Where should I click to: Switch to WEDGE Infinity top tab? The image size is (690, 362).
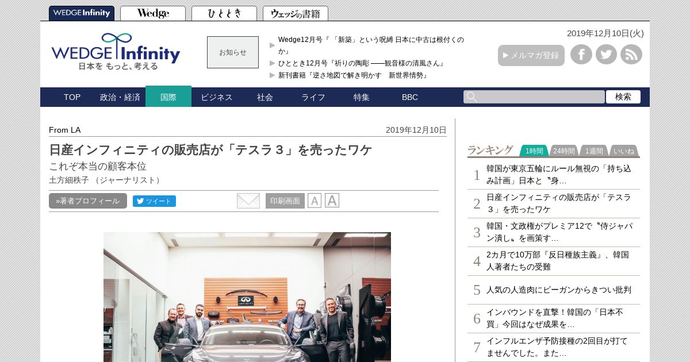pos(82,13)
